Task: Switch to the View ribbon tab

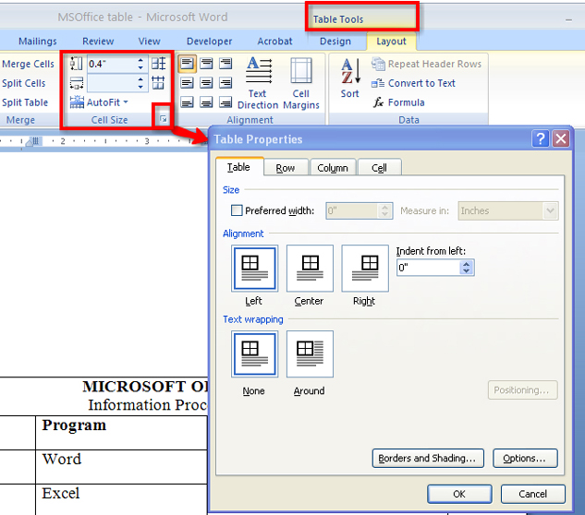Action: point(149,41)
